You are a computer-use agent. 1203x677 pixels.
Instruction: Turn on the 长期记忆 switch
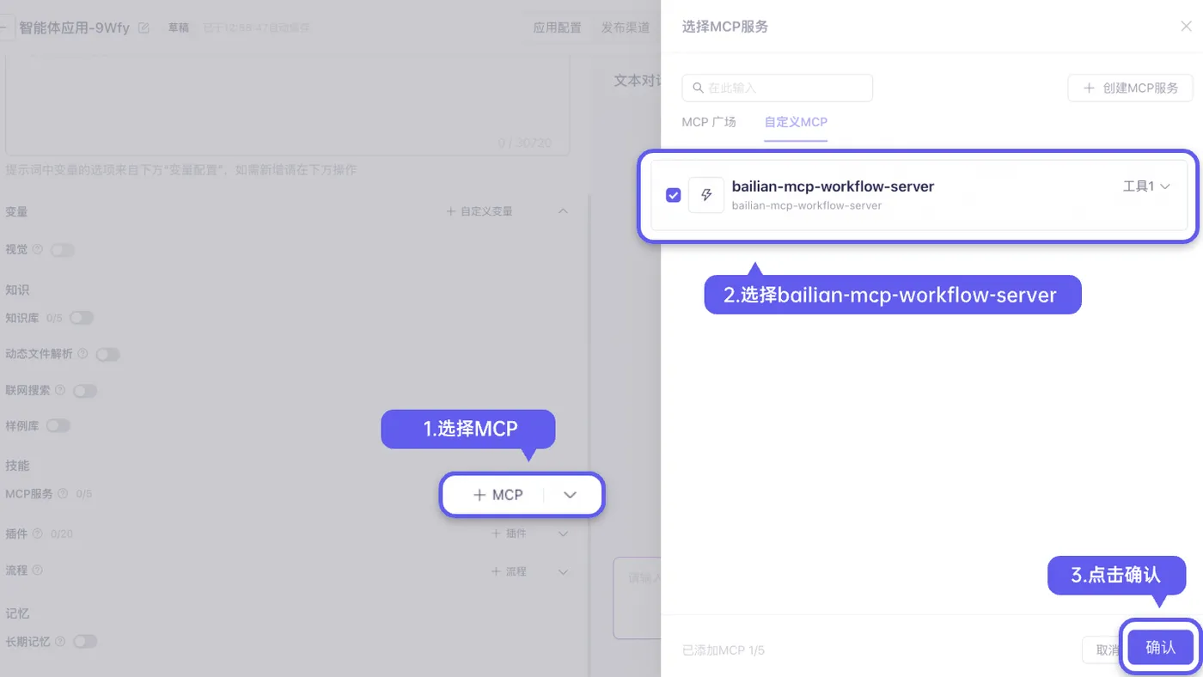(85, 641)
